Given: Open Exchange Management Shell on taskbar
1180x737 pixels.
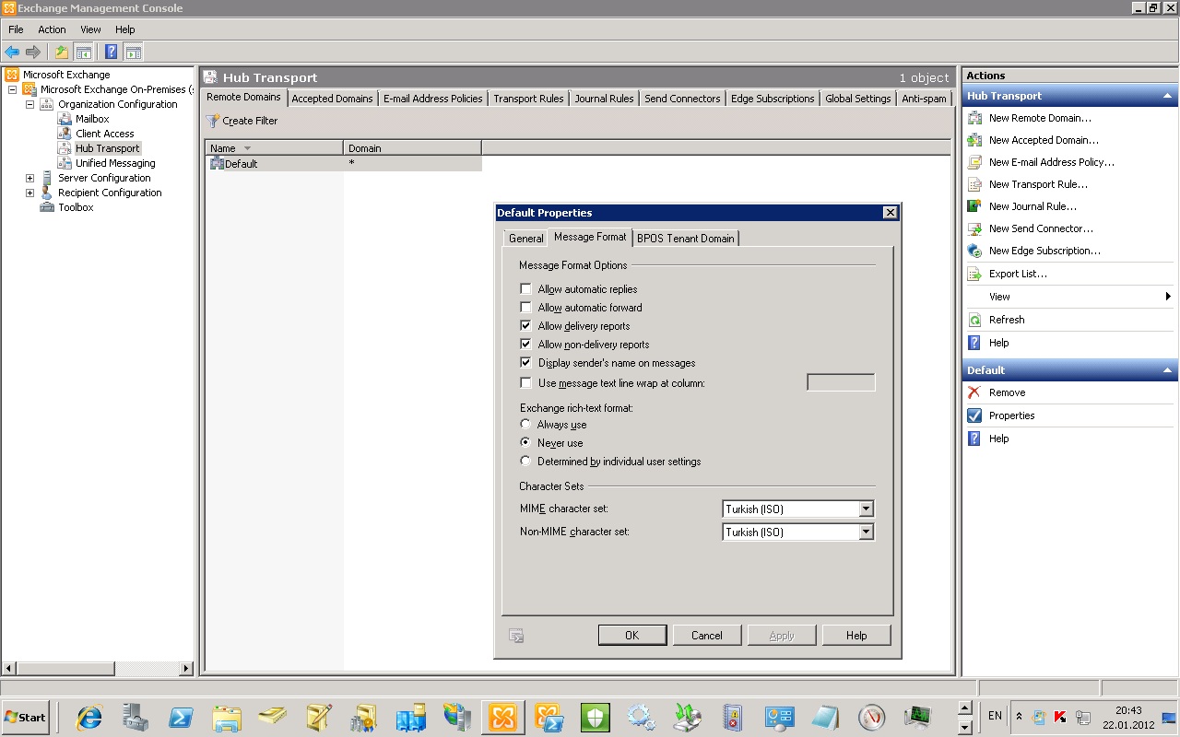Looking at the screenshot, I should (549, 717).
